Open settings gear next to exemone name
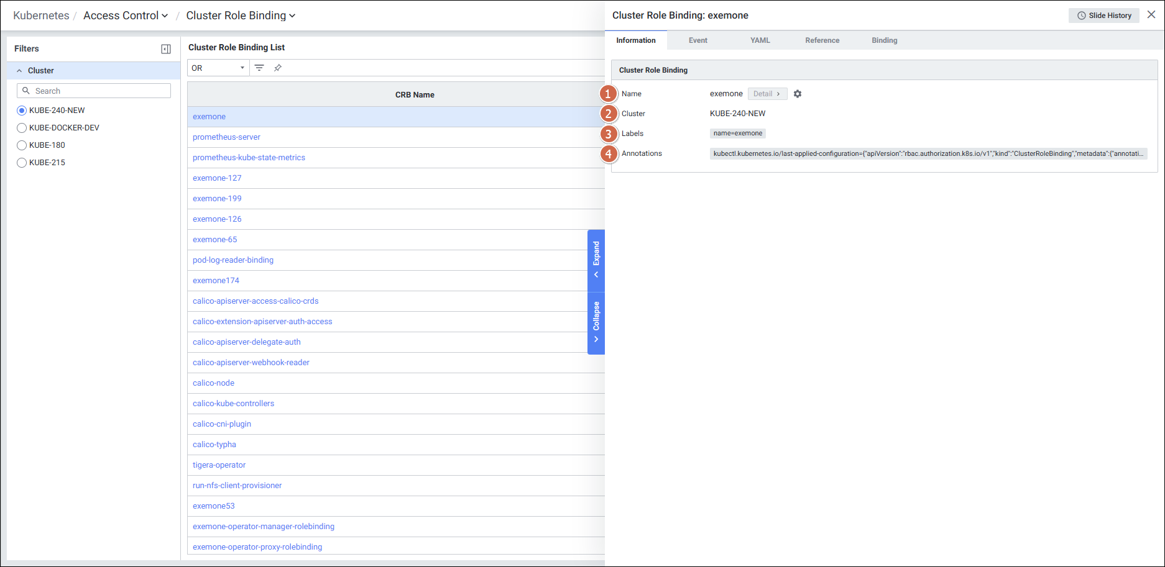Viewport: 1165px width, 567px height. click(x=798, y=94)
